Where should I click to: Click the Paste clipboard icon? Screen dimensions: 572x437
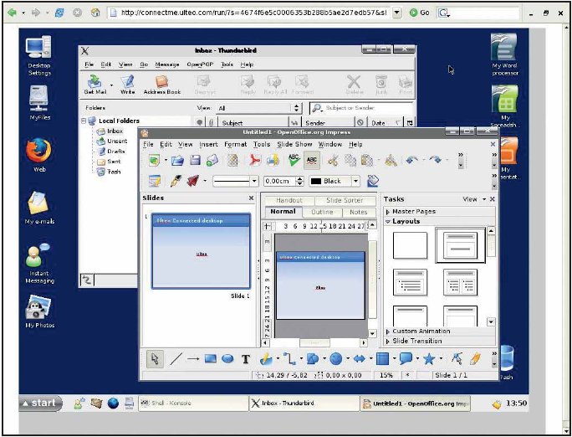(x=366, y=161)
